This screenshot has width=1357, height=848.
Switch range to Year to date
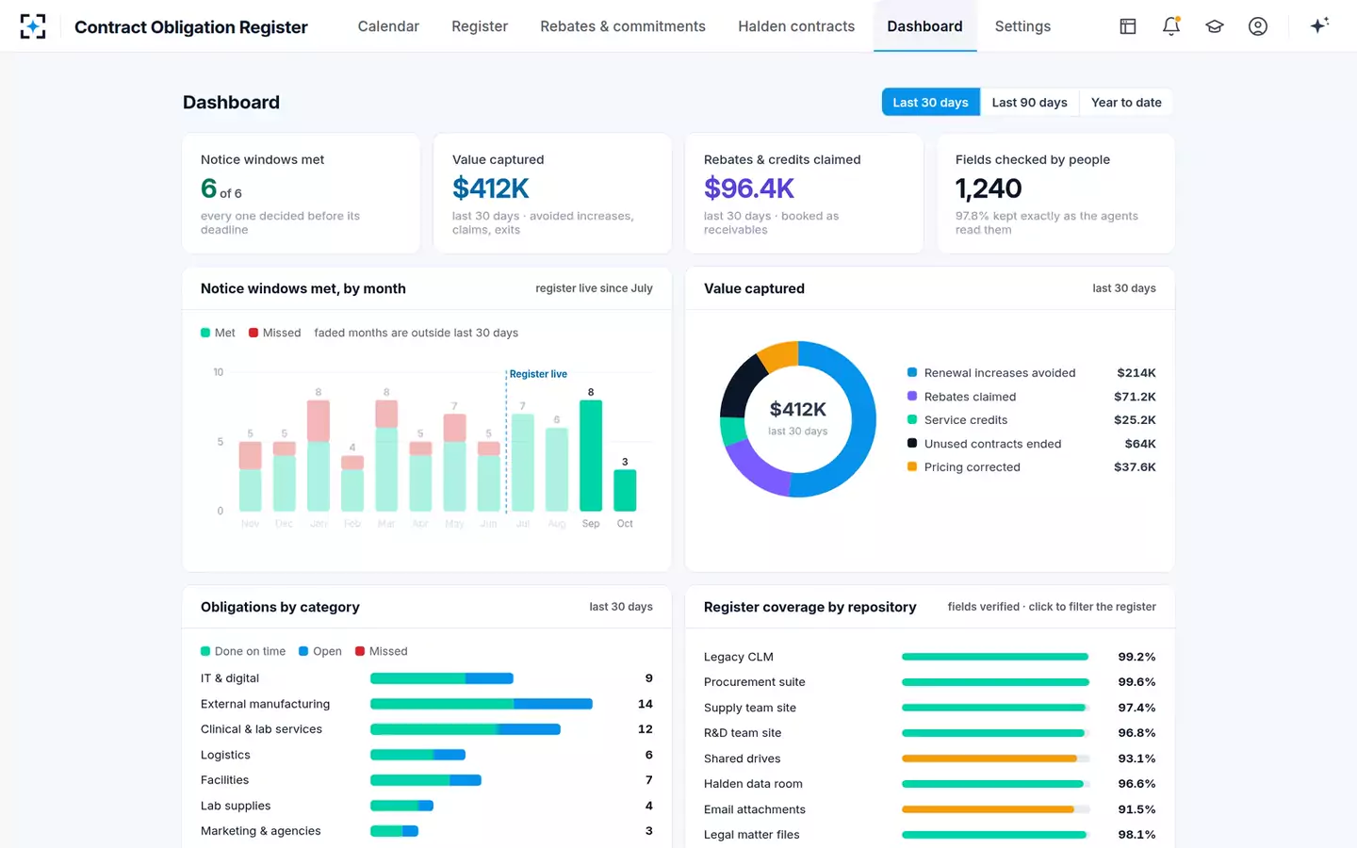pyautogui.click(x=1126, y=102)
